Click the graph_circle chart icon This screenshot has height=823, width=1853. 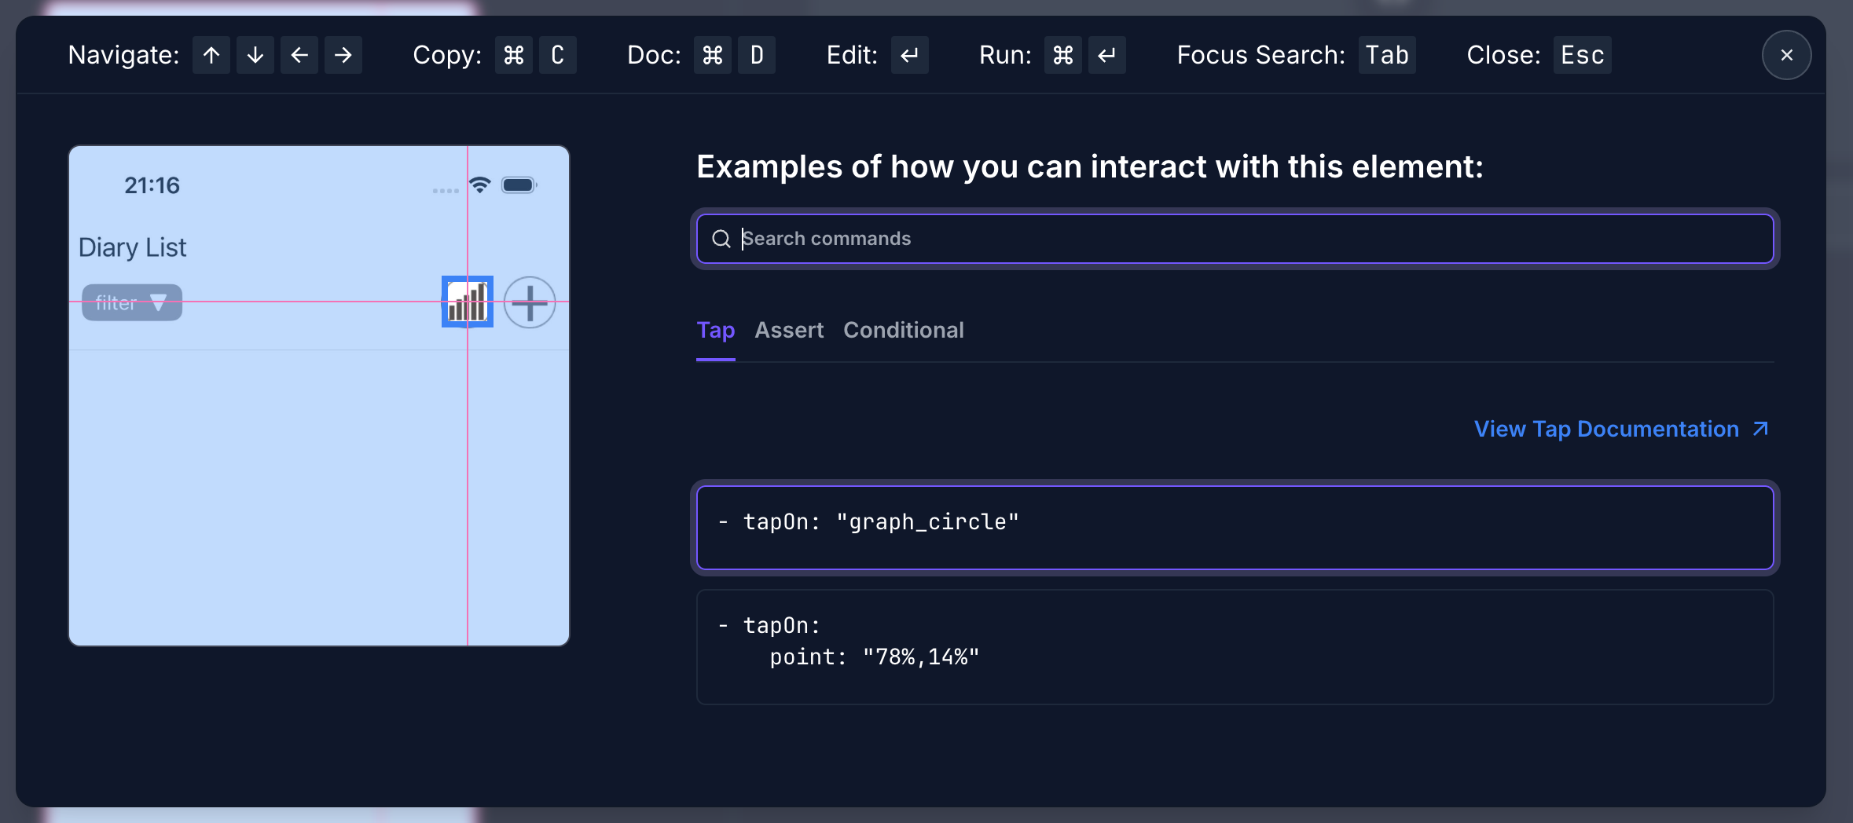click(468, 302)
